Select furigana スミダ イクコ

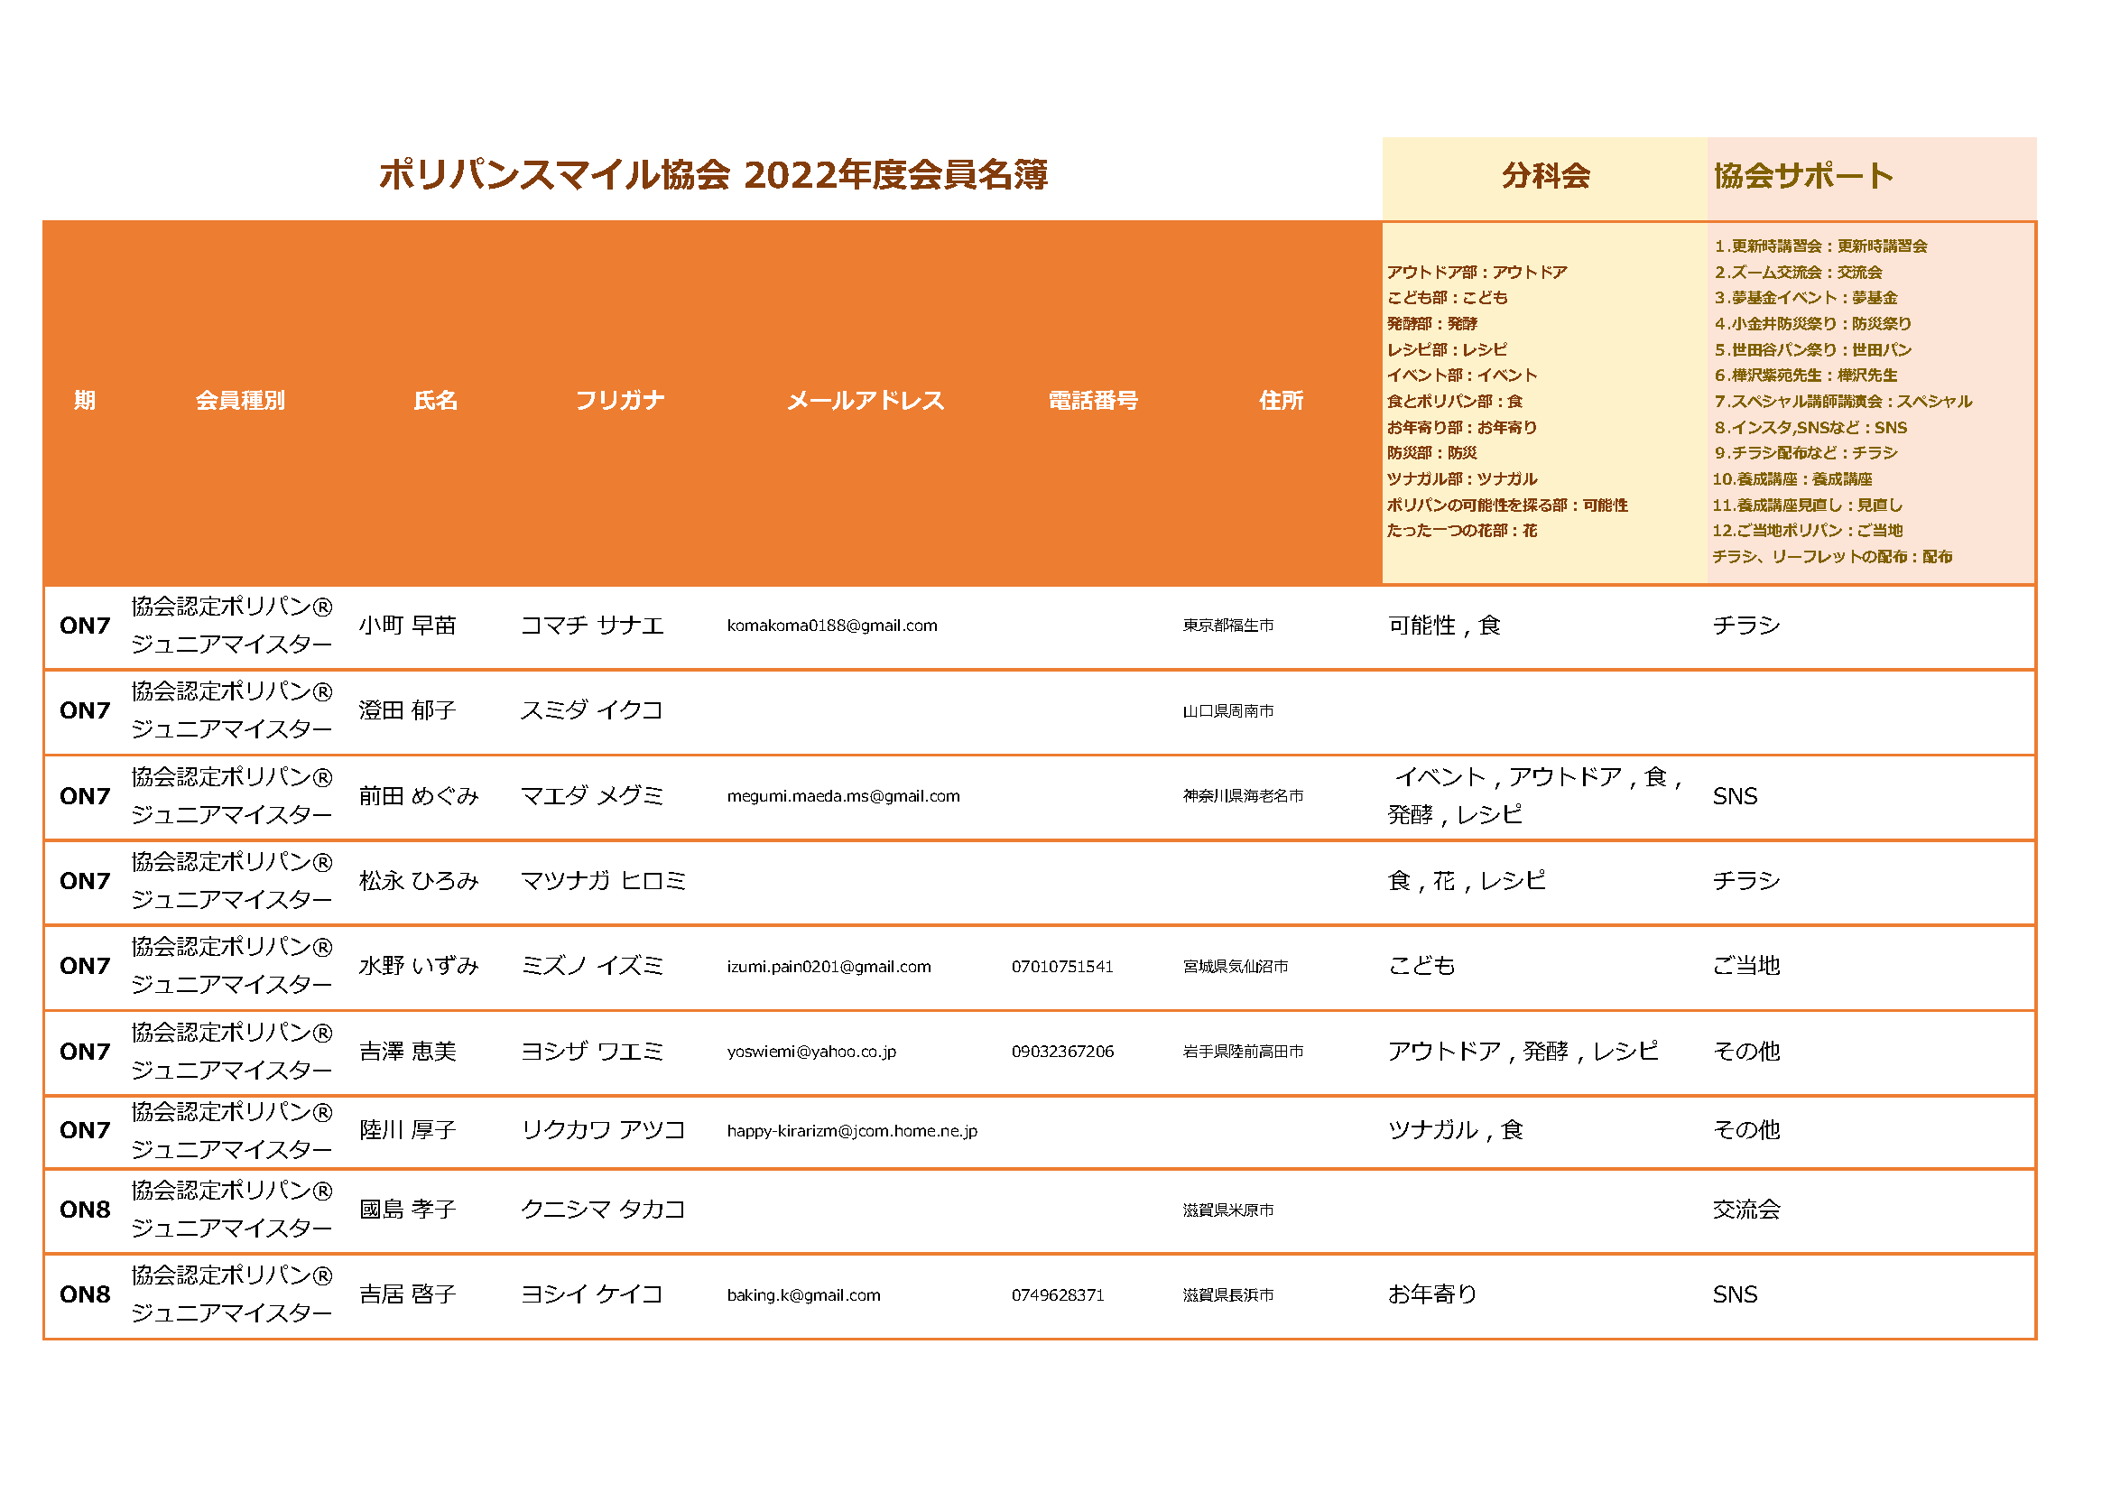pyautogui.click(x=592, y=710)
